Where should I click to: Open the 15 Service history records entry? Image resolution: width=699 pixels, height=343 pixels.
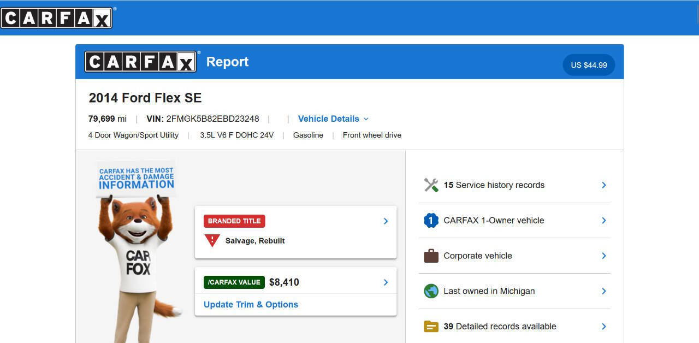tap(495, 185)
